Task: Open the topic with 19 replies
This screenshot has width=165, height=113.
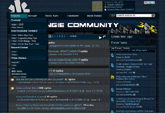Action: pos(49,105)
